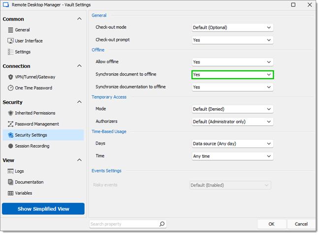Click the Time-Based Usage section heading

(109, 131)
